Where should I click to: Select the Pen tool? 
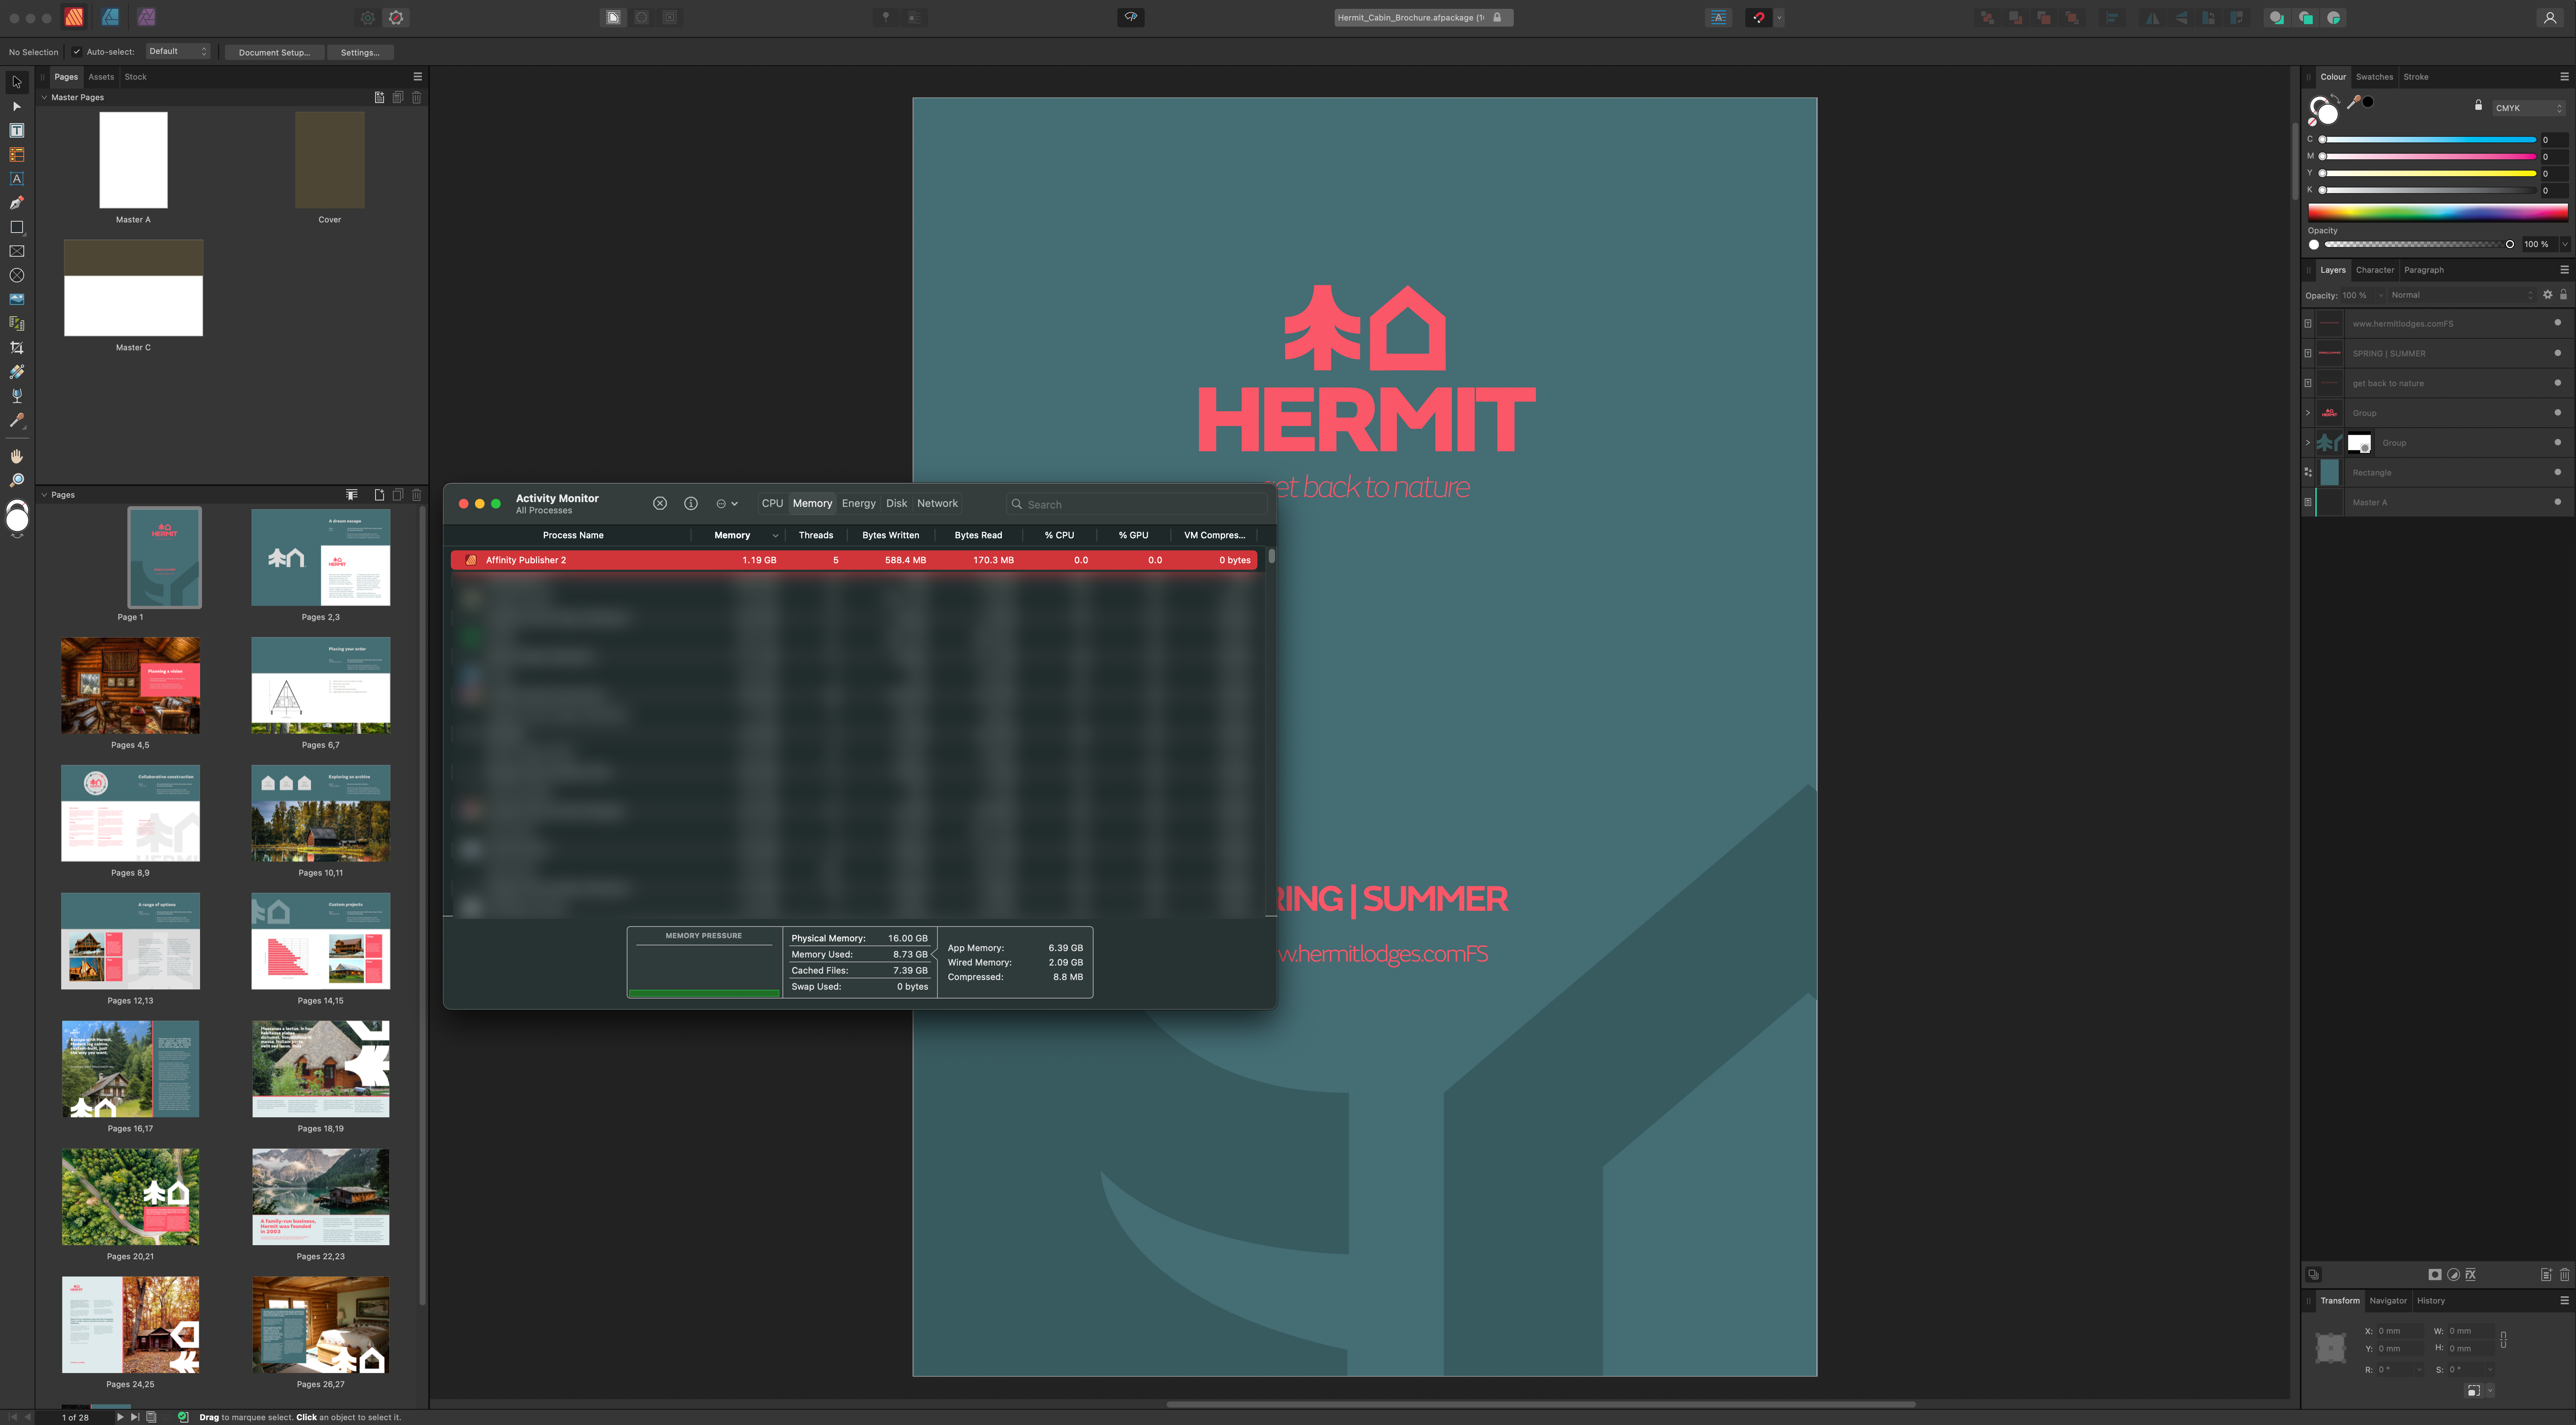point(16,203)
